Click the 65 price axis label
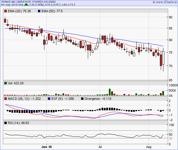This screenshot has width=178, height=150. (x=170, y=80)
